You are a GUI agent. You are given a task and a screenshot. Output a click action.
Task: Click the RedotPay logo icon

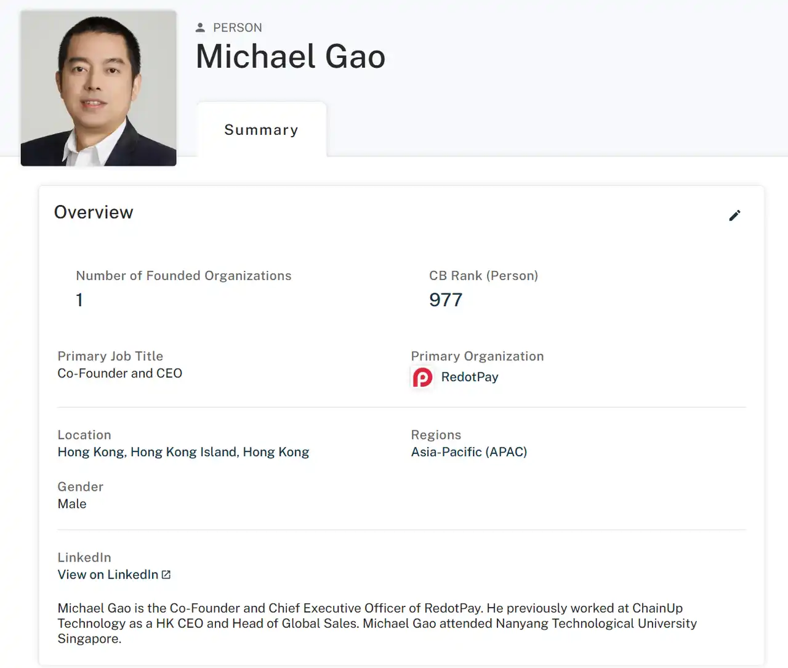pyautogui.click(x=422, y=377)
